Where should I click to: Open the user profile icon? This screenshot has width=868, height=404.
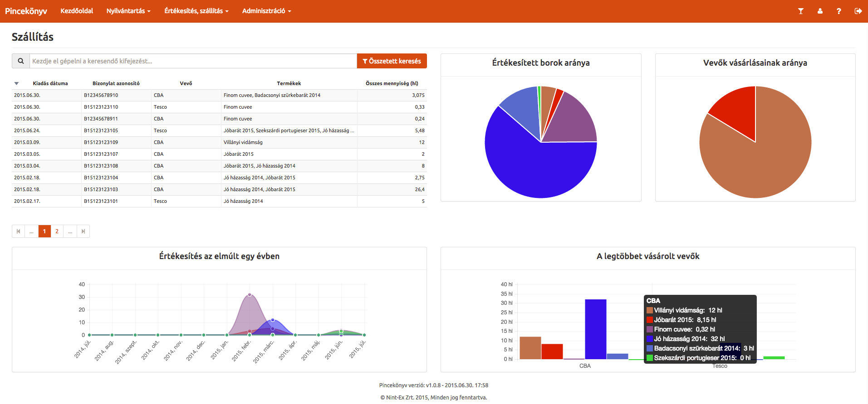pyautogui.click(x=820, y=11)
